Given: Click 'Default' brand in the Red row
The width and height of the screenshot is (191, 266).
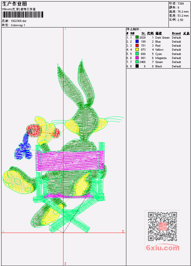Looking at the screenshot, I should [176, 46].
